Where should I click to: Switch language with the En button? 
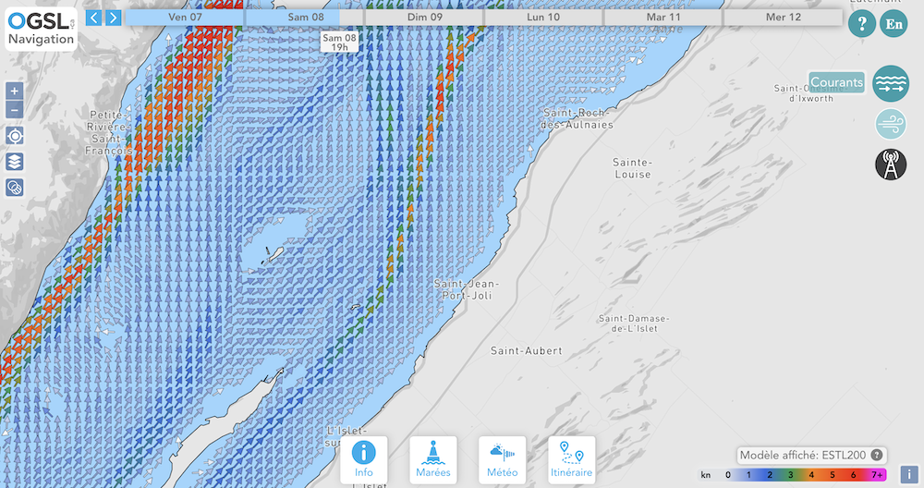click(x=894, y=23)
